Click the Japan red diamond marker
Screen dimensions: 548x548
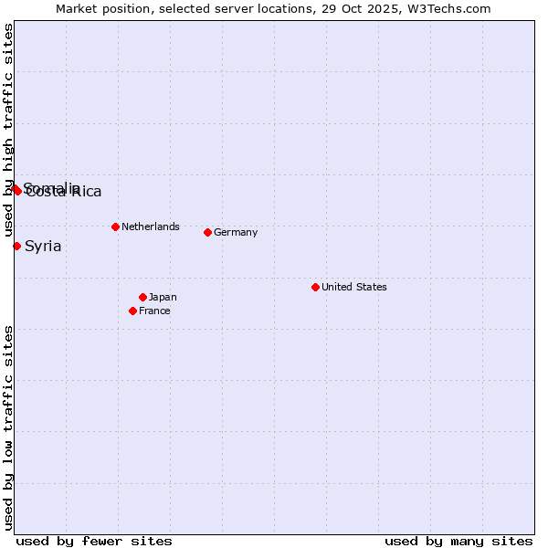[142, 297]
